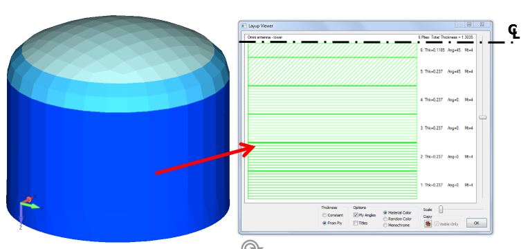The height and width of the screenshot is (249, 530).
Task: Select the From Ply thickness option
Action: click(325, 223)
